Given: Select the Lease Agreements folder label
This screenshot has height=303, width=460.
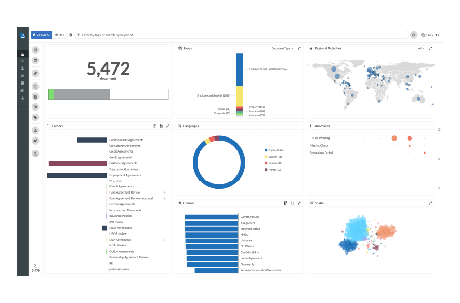Looking at the screenshot, I should pos(121,228).
